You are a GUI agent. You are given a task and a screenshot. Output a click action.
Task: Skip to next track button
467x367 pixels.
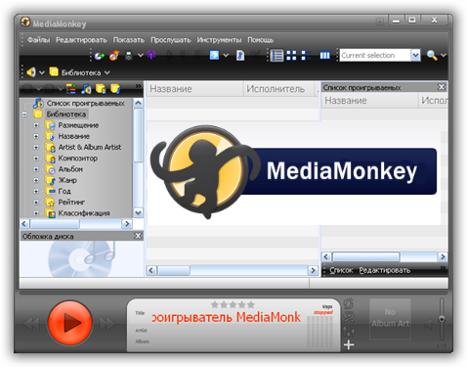[107, 324]
